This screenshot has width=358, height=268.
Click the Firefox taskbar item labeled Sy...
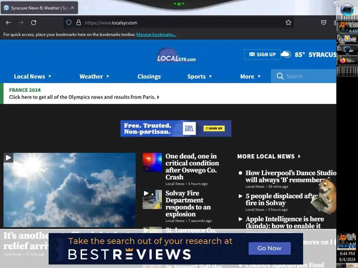coord(347,60)
